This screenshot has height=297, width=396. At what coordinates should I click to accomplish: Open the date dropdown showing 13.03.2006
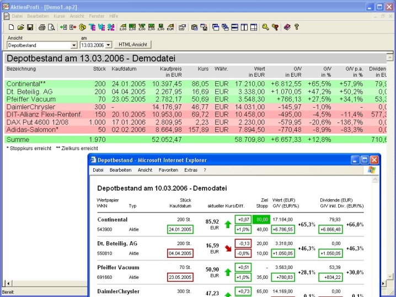click(x=108, y=45)
